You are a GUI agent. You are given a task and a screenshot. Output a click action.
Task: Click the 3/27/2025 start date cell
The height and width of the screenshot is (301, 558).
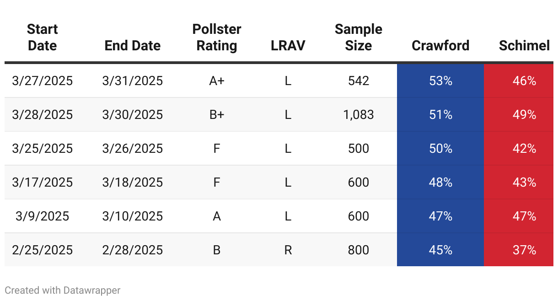[x=42, y=81]
